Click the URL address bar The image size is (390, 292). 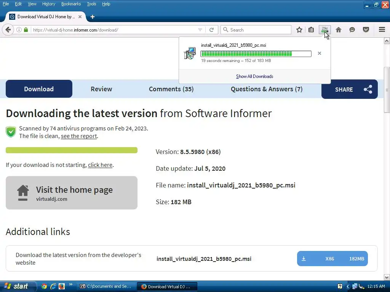(x=114, y=30)
